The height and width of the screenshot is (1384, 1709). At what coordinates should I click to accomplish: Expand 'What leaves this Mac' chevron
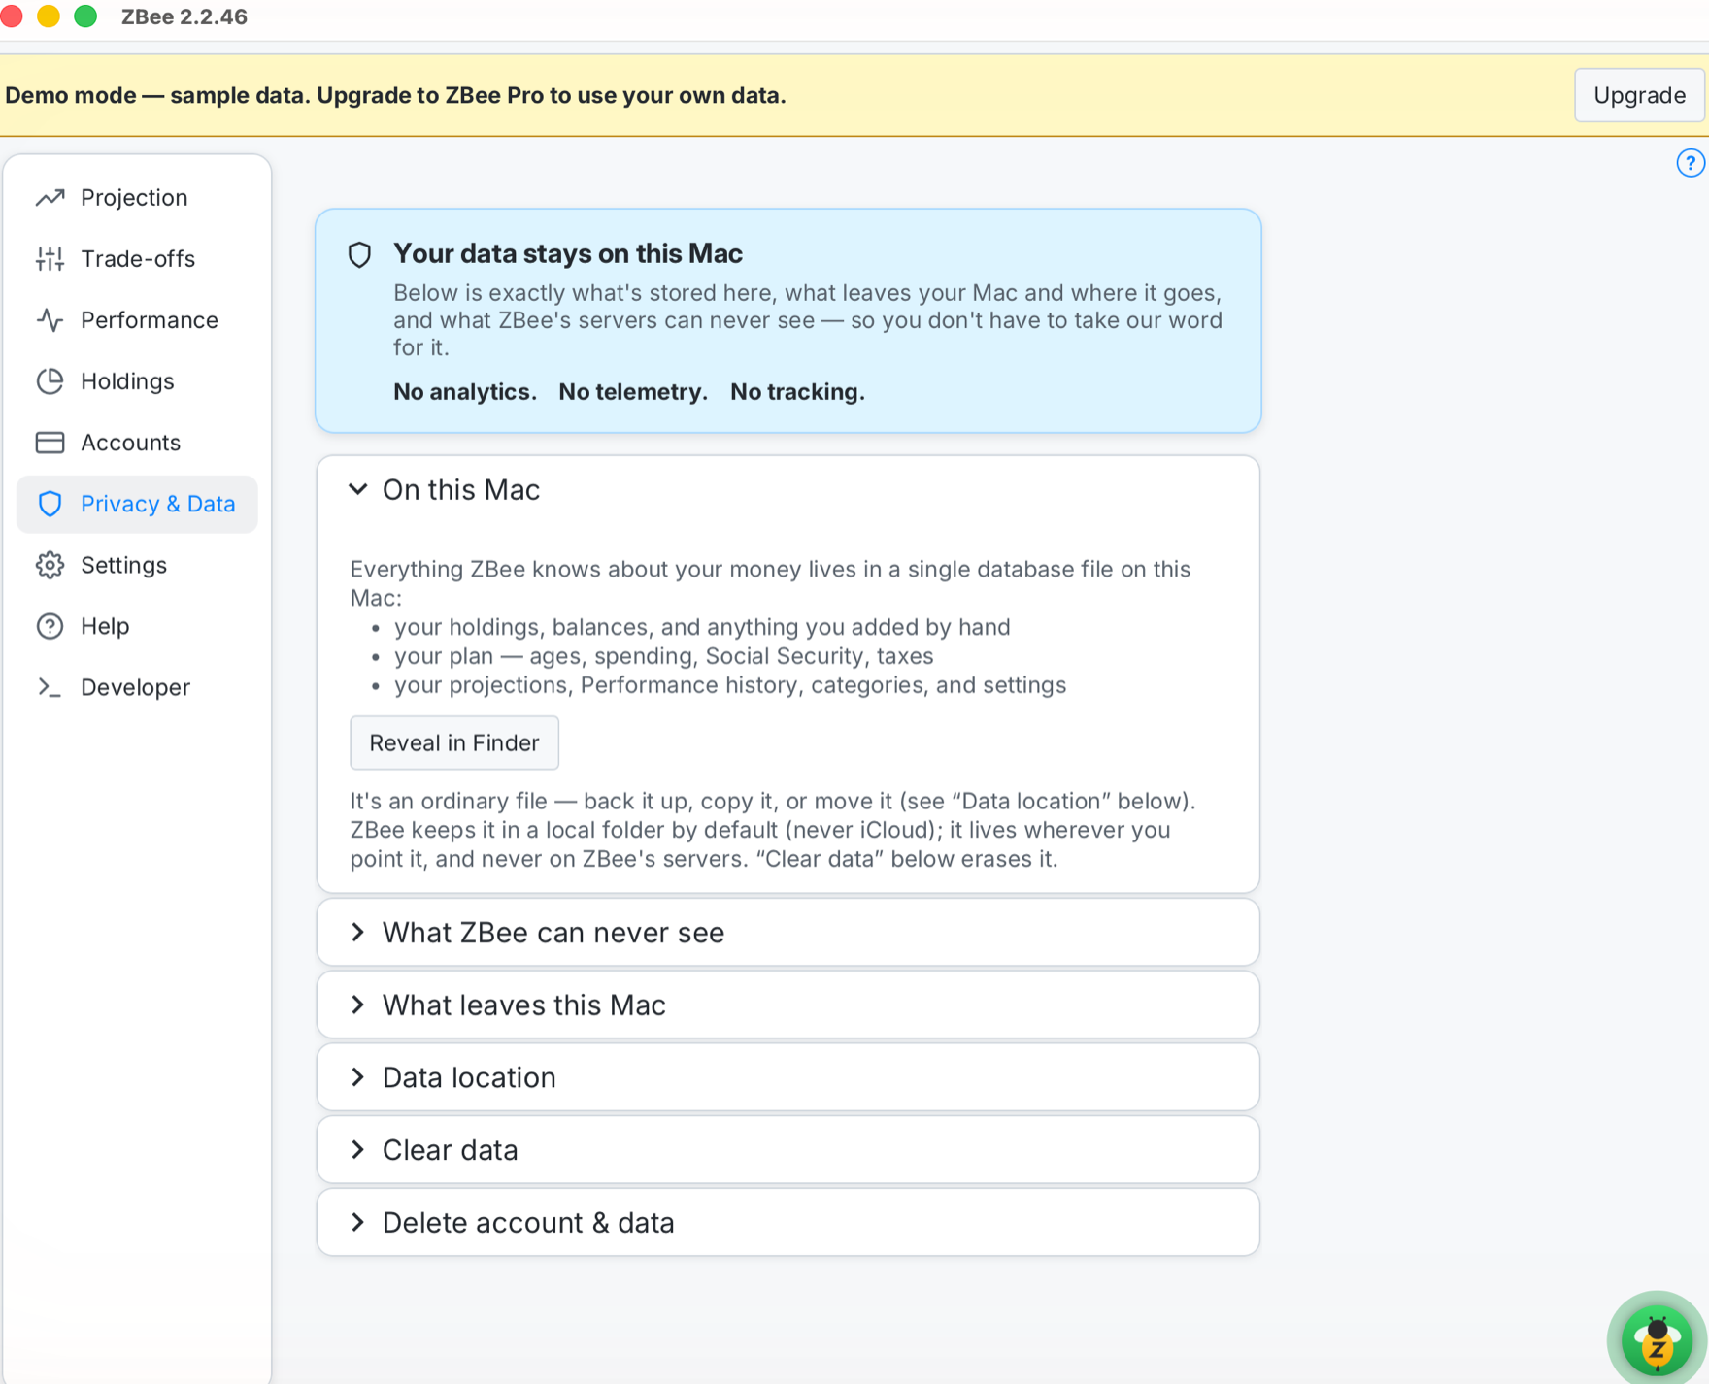point(358,1005)
